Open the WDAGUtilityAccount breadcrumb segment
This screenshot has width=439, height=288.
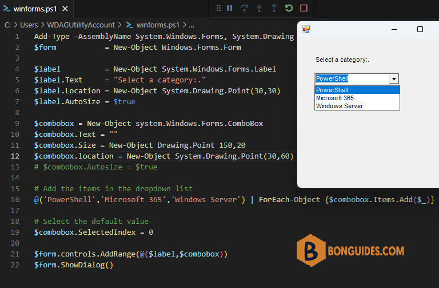coord(81,25)
